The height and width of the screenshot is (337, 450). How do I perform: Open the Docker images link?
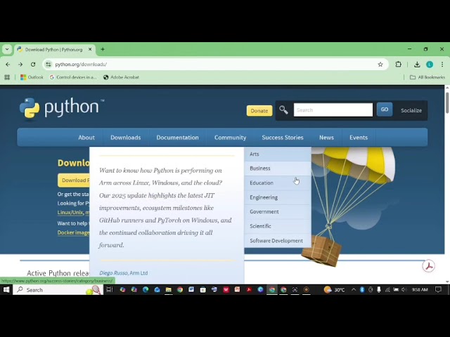pyautogui.click(x=73, y=232)
